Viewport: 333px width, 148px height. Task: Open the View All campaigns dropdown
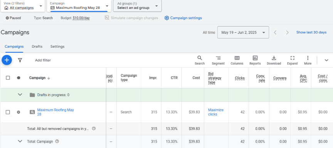click(23, 6)
